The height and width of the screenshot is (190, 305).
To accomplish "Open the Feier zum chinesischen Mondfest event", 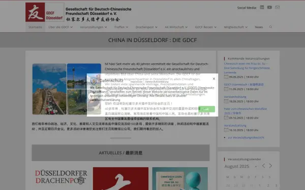I will tap(246, 111).
